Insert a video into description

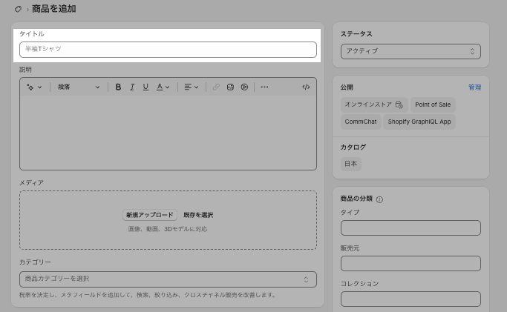coord(244,87)
